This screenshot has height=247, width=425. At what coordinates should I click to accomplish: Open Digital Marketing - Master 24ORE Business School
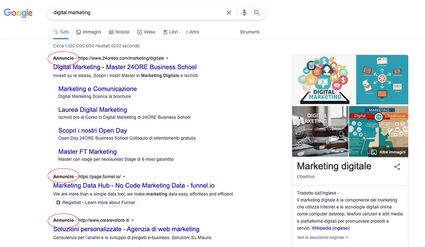pyautogui.click(x=125, y=67)
